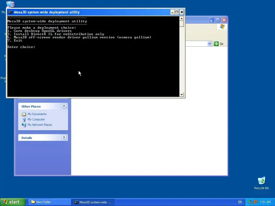Switch to New Folder taskbar button
The width and height of the screenshot is (275, 206).
point(49,202)
